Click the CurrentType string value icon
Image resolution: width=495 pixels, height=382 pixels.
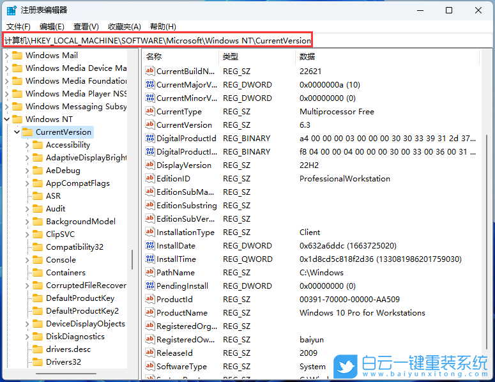(x=150, y=111)
